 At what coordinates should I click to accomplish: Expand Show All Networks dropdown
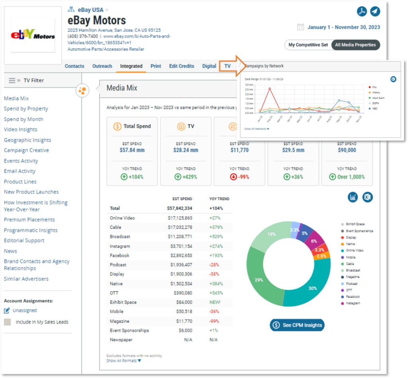coord(257,129)
